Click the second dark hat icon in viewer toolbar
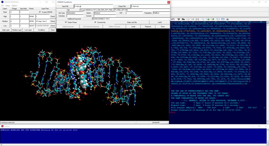The width and height of the screenshot is (269, 146). click(x=183, y=19)
